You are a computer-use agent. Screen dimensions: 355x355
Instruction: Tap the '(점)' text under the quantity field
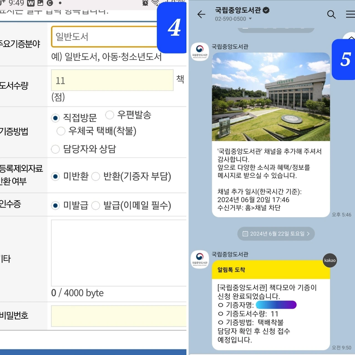58,97
